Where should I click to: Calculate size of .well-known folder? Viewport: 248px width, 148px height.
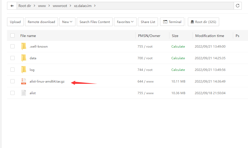tap(178, 47)
